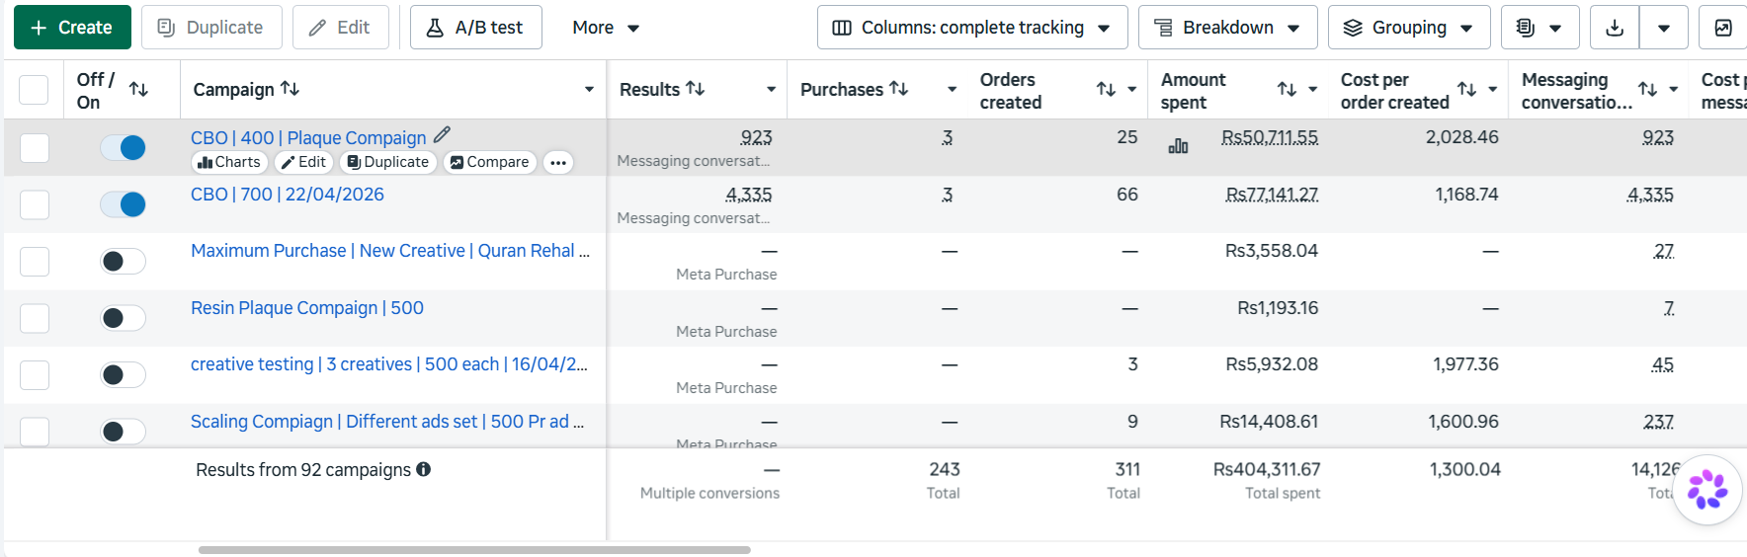Screen dimensions: 1747x557
Task: Click bar chart icon beside Rs50,711.55
Action: 1178,146
